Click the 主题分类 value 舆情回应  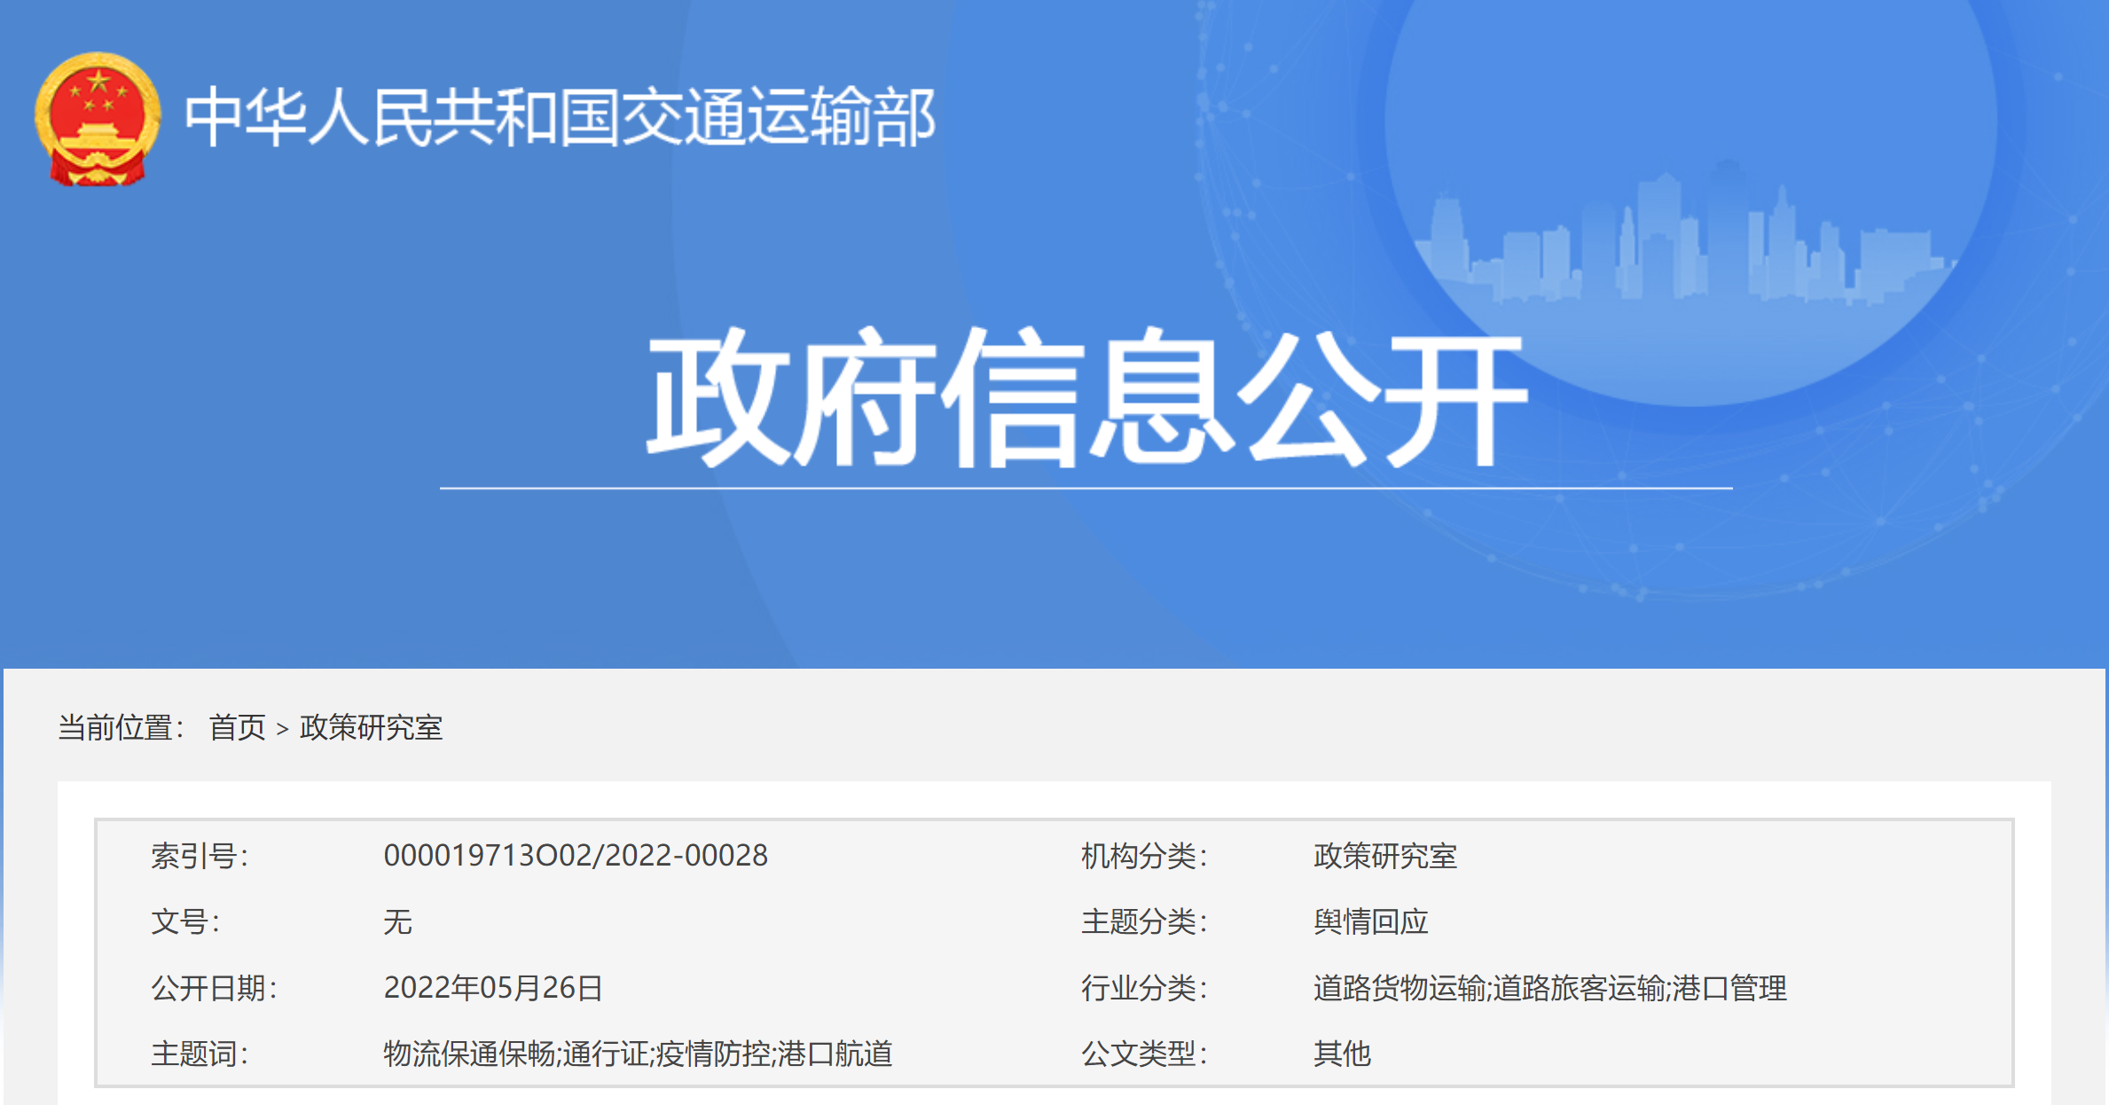[1370, 922]
